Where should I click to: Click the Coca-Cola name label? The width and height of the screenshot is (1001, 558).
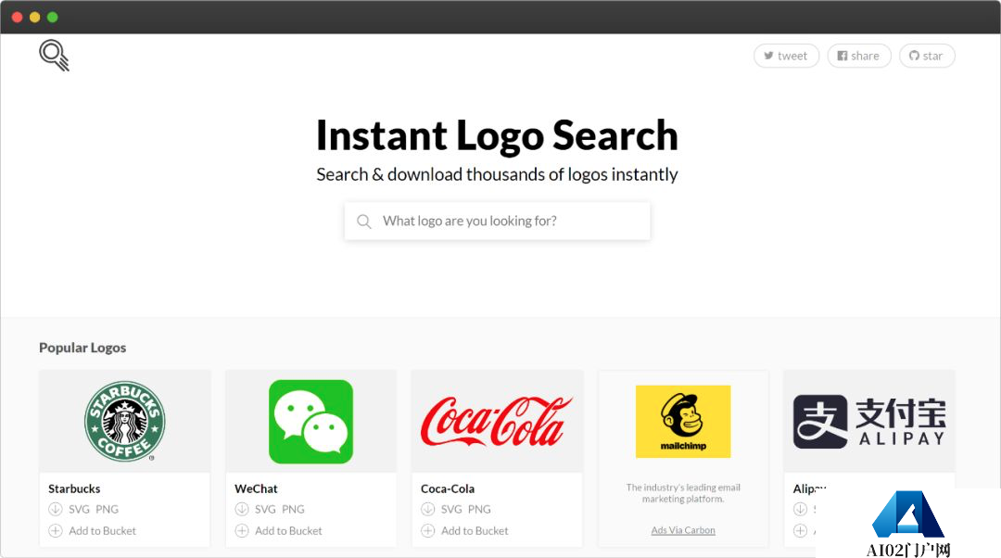(x=448, y=488)
